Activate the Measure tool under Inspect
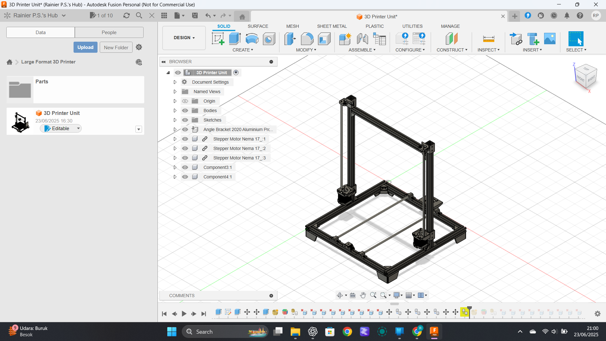This screenshot has width=606, height=341. click(488, 39)
